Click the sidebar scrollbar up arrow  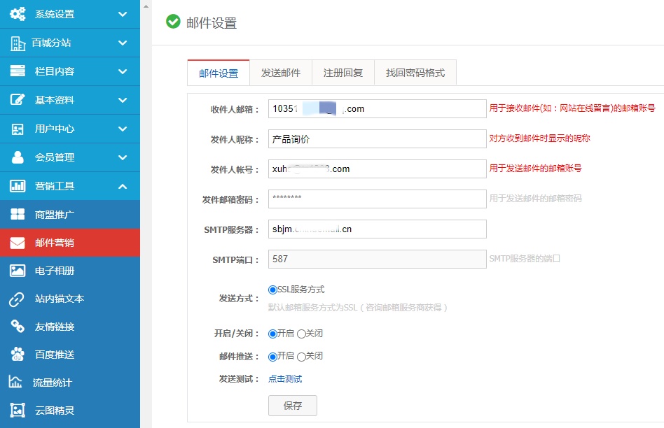(x=146, y=6)
